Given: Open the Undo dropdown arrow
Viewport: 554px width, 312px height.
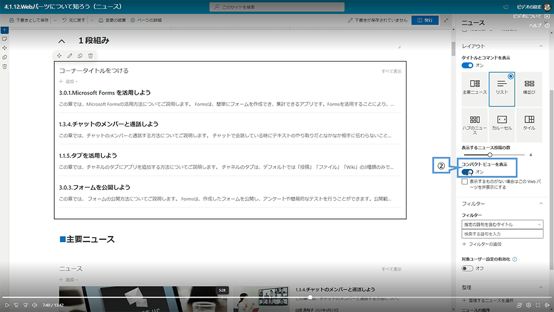Looking at the screenshot, I should [x=92, y=20].
